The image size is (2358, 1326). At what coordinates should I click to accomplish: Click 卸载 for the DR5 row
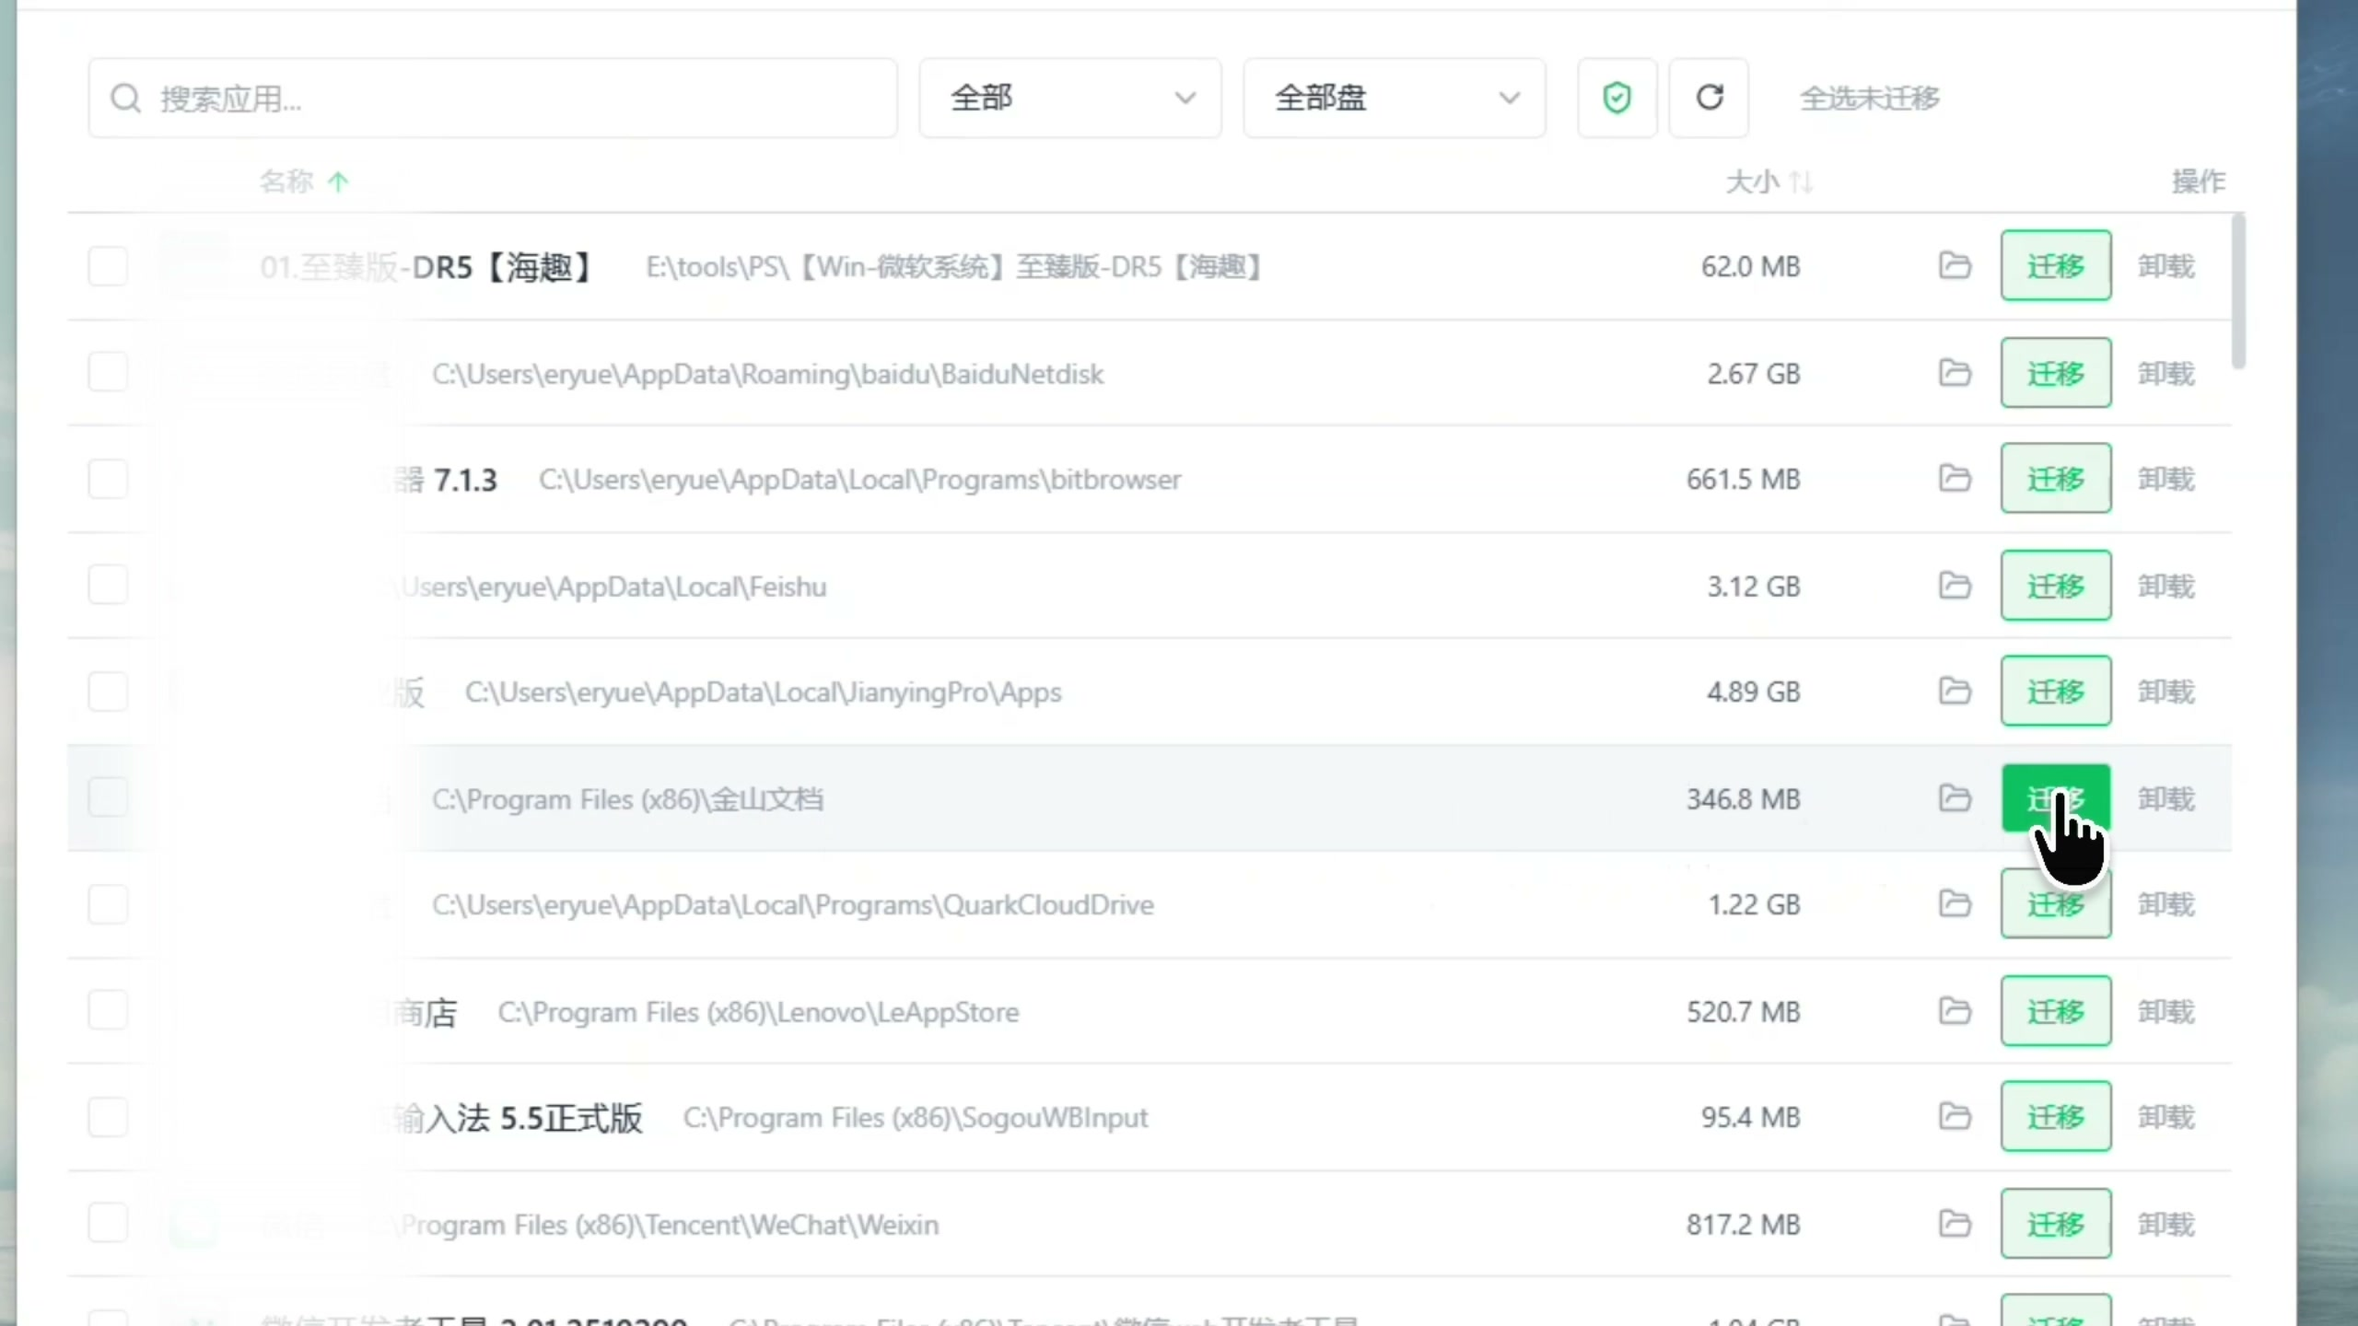pos(2166,266)
